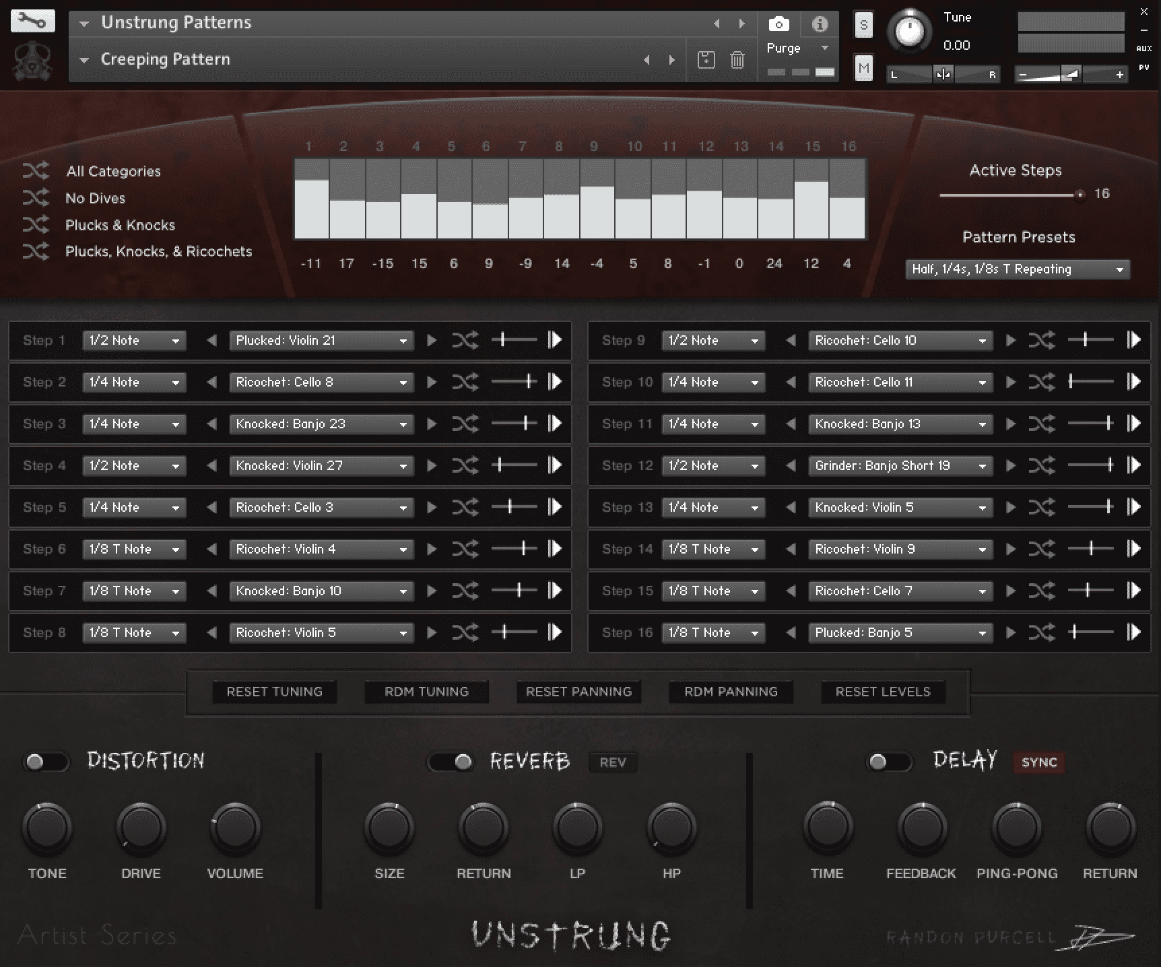The height and width of the screenshot is (967, 1161).
Task: Toggle the REV reverse reverb button
Action: pyautogui.click(x=613, y=762)
